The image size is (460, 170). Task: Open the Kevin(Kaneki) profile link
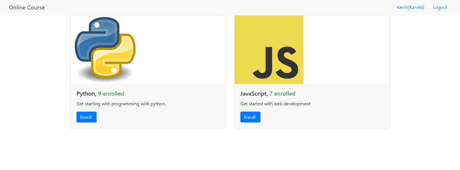click(411, 7)
